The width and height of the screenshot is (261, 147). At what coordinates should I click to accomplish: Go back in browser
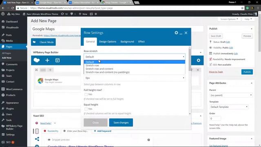(x=3, y=8)
